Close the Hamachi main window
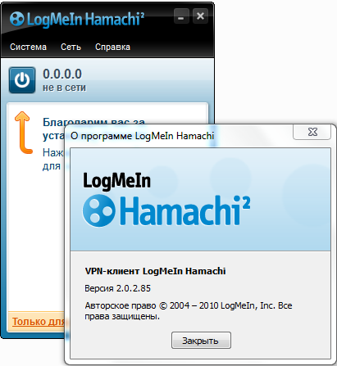Screen dimensions: 337x366 [x=200, y=16]
